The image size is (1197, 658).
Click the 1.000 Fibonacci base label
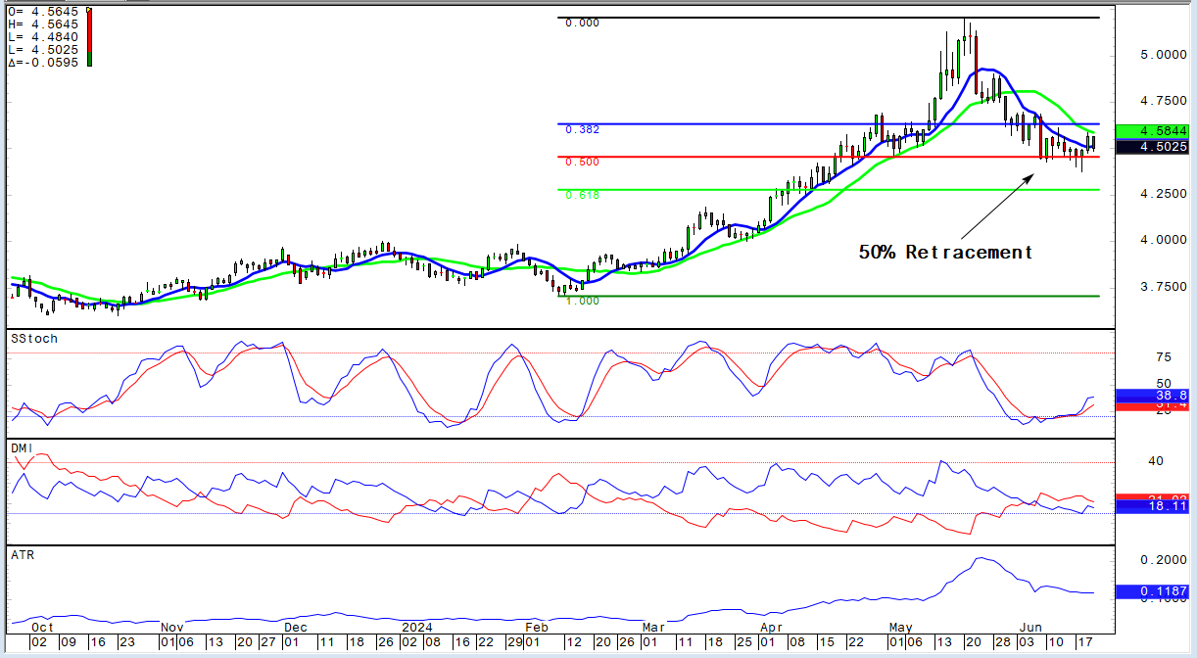(583, 302)
